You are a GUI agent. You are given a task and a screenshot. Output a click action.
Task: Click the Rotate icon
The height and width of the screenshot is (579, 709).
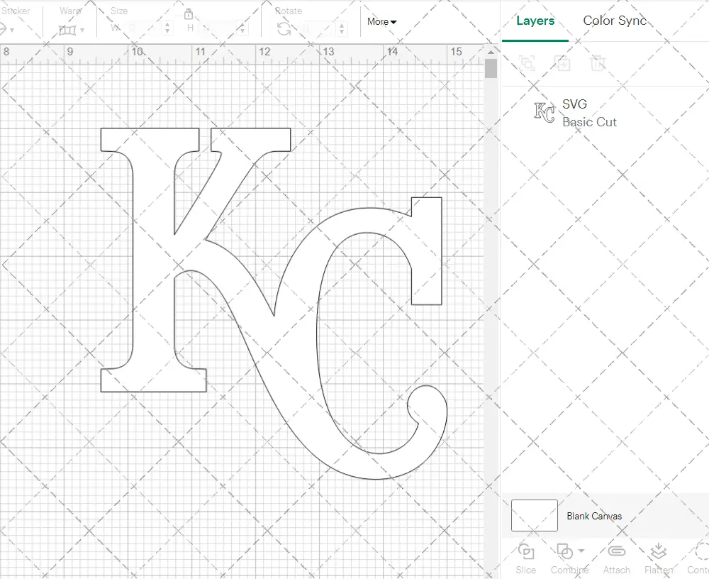(x=284, y=29)
